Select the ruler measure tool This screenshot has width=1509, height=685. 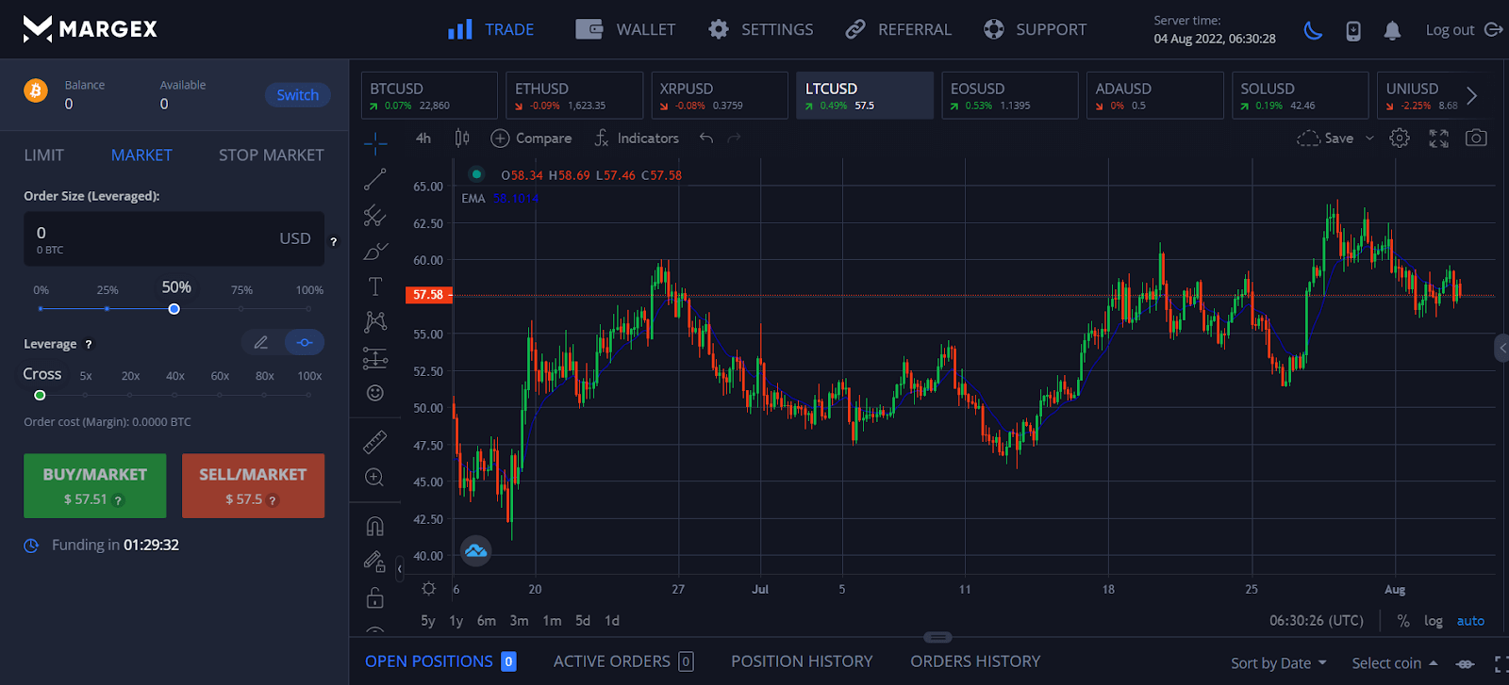(375, 441)
